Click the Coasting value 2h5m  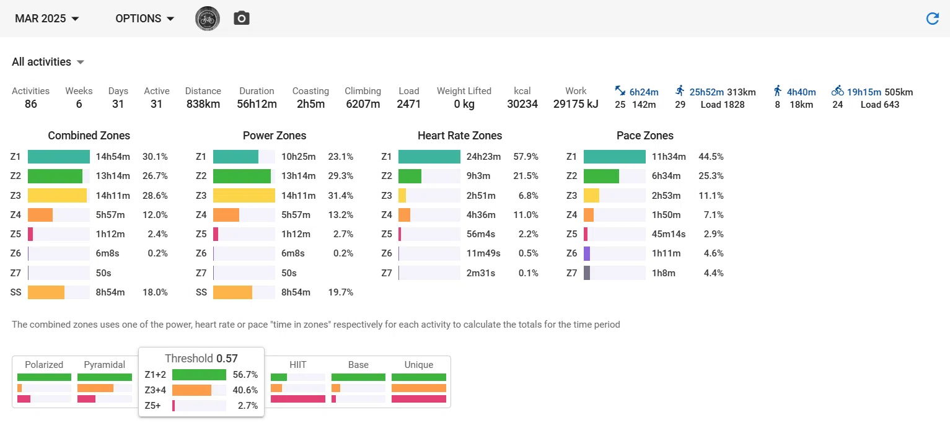tap(310, 104)
